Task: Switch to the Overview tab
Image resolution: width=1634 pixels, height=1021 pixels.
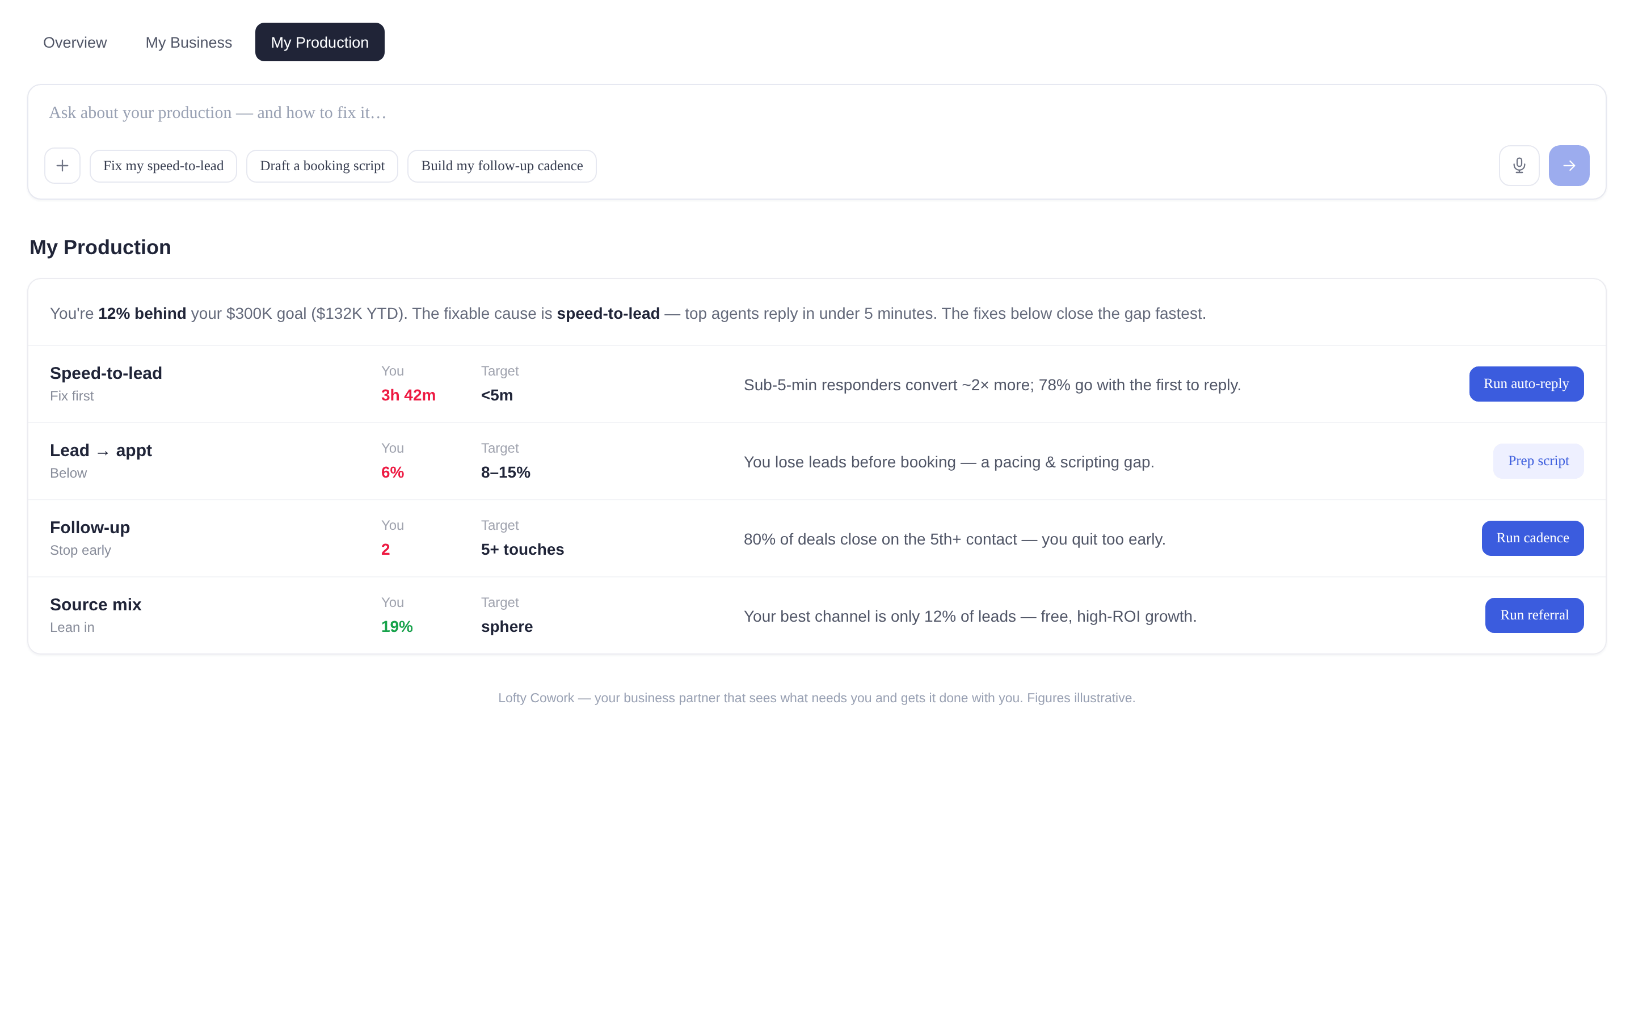Action: point(75,43)
